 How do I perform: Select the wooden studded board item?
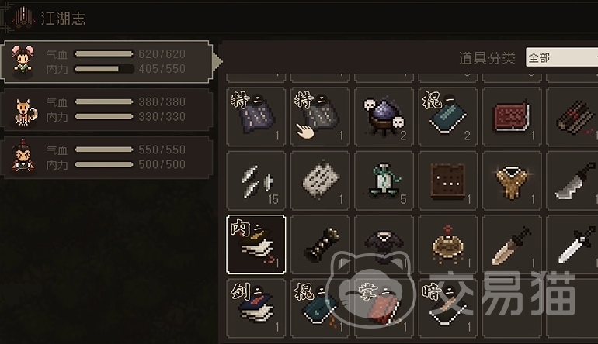(x=448, y=181)
